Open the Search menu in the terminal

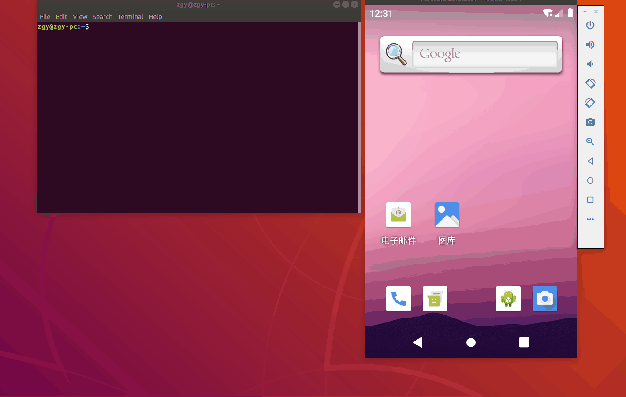(x=102, y=16)
